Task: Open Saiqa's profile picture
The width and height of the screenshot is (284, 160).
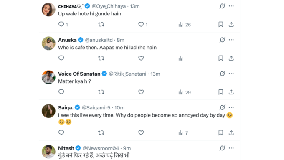Action: click(x=48, y=111)
